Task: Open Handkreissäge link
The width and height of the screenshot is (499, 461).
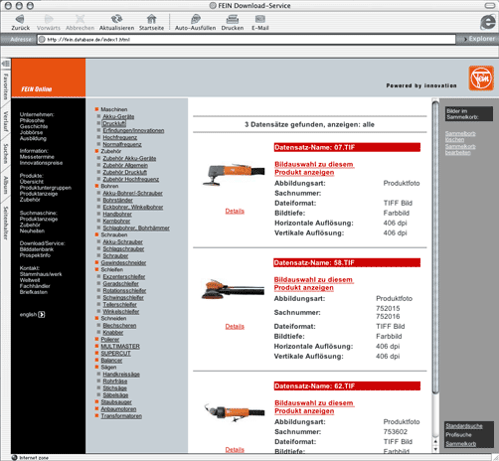Action: tap(121, 374)
